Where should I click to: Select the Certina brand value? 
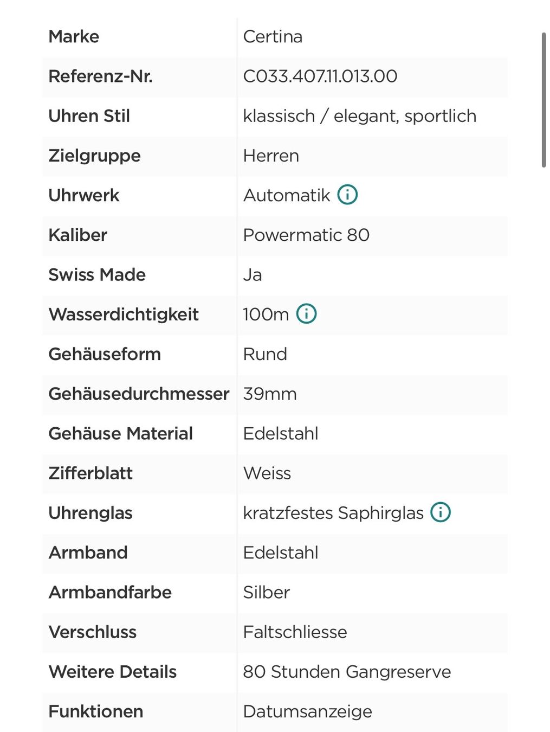click(273, 36)
